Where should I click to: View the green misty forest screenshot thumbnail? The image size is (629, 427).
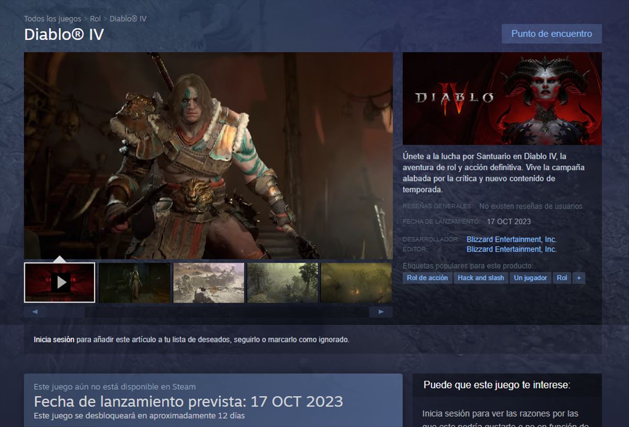click(x=283, y=282)
